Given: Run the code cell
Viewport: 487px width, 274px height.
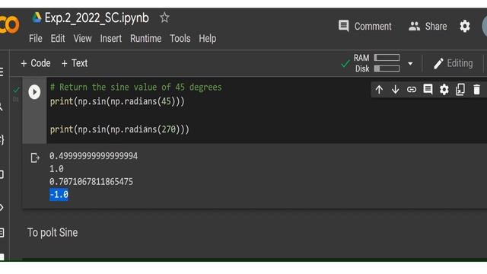Looking at the screenshot, I should coord(34,92).
